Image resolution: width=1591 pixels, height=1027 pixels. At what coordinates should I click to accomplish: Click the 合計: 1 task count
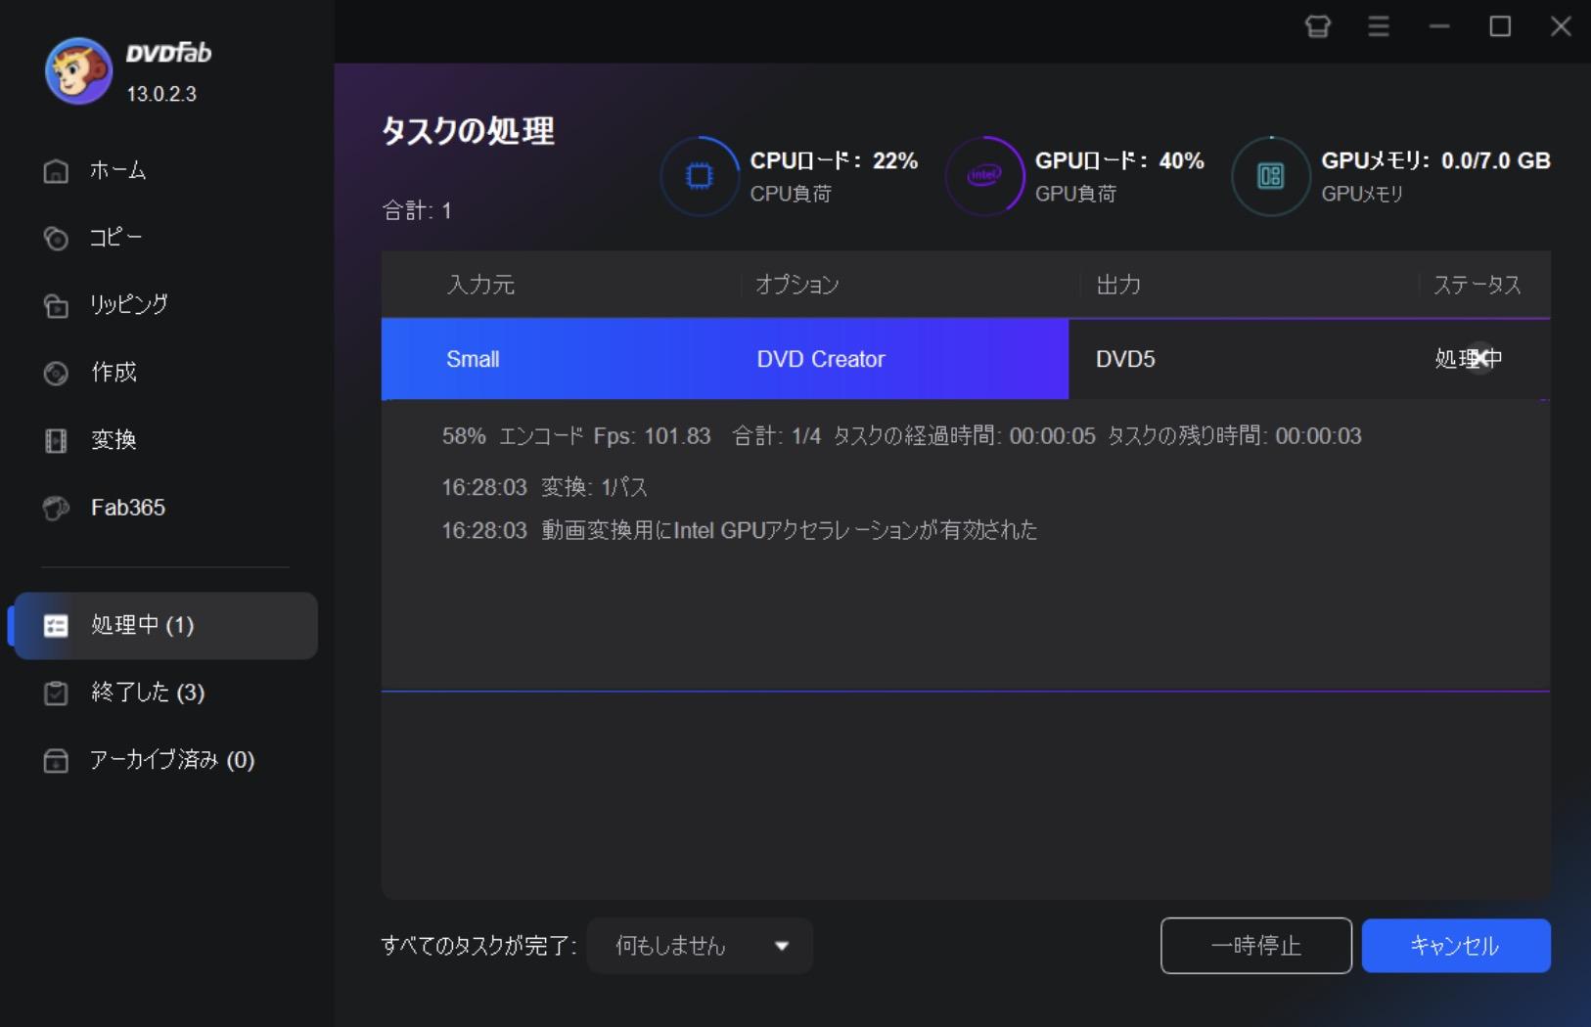pyautogui.click(x=417, y=210)
